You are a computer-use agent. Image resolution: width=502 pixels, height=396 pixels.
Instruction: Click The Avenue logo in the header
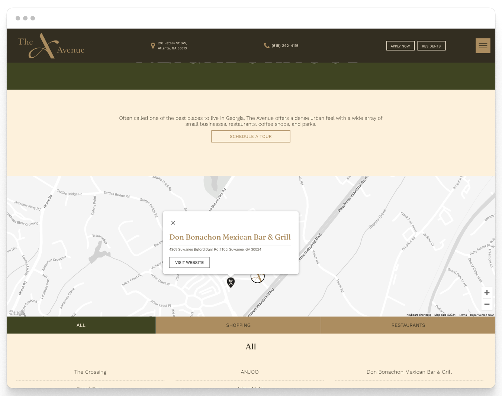(51, 45)
